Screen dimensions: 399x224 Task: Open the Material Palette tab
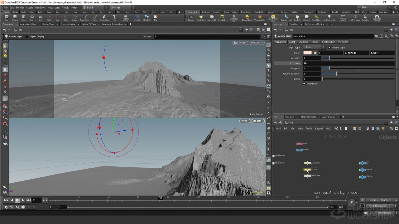308,117
